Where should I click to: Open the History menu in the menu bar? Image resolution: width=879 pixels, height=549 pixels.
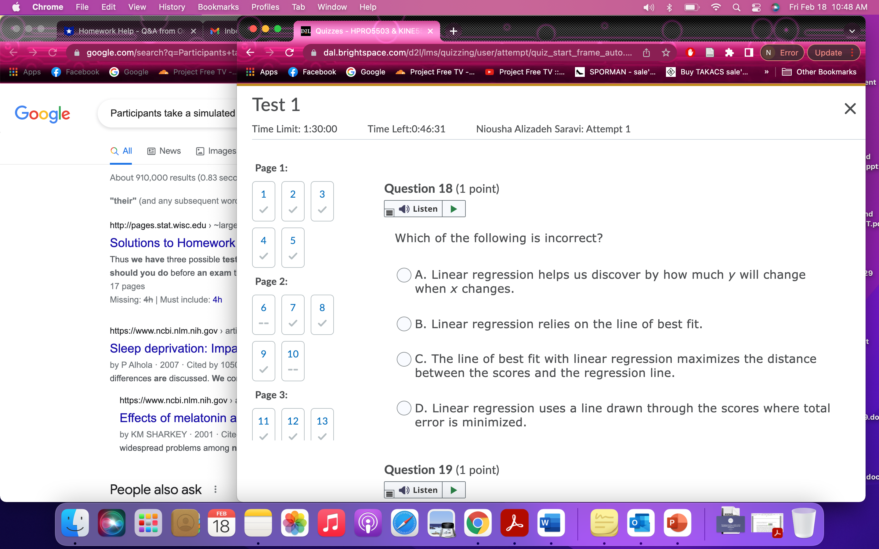(x=172, y=7)
